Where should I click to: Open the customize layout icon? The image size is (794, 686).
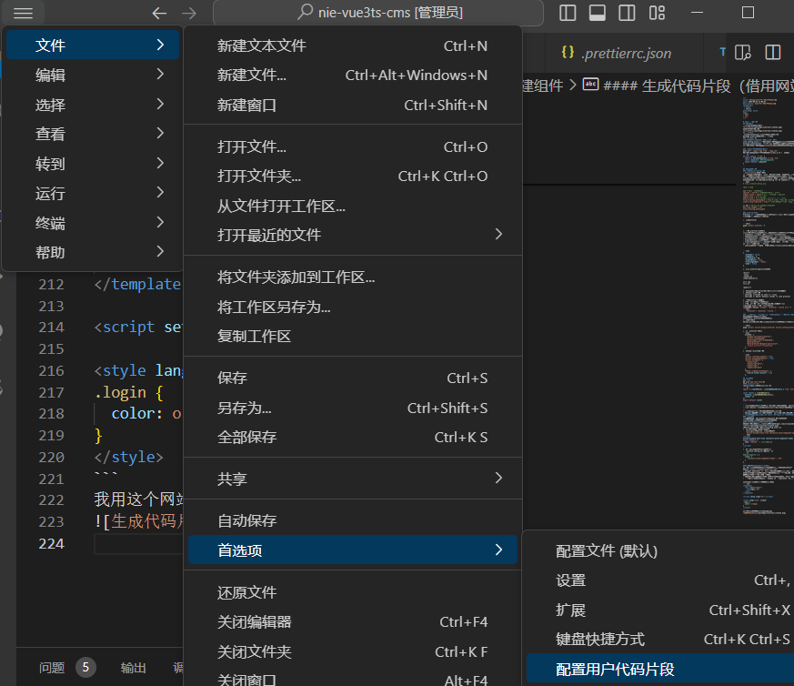(657, 13)
